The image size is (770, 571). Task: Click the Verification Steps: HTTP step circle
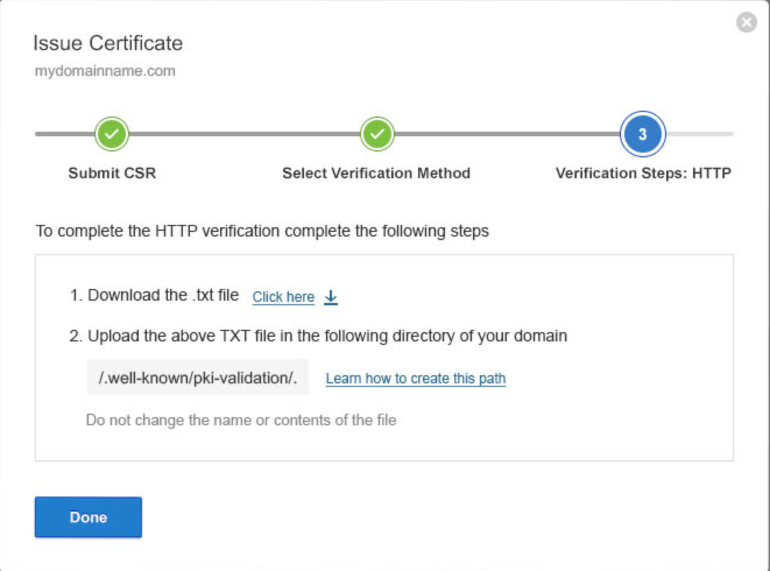pyautogui.click(x=642, y=135)
